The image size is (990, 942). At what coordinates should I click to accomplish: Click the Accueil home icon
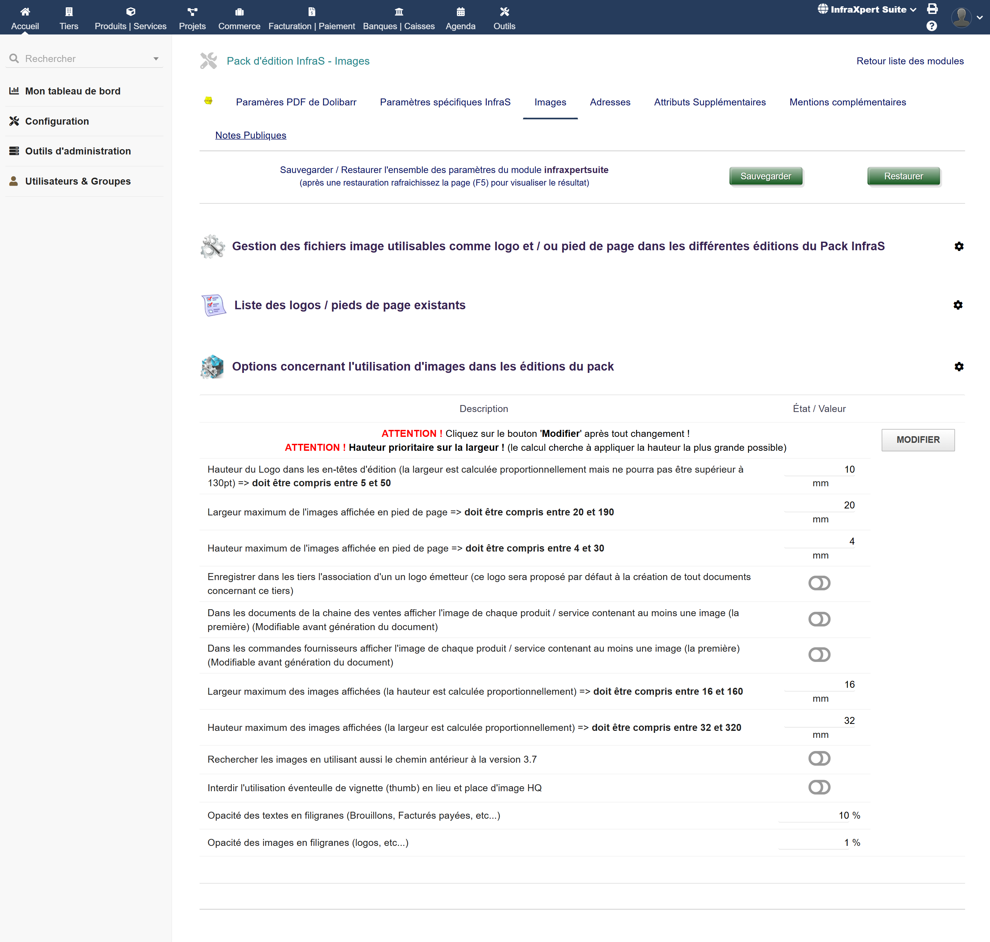[25, 12]
